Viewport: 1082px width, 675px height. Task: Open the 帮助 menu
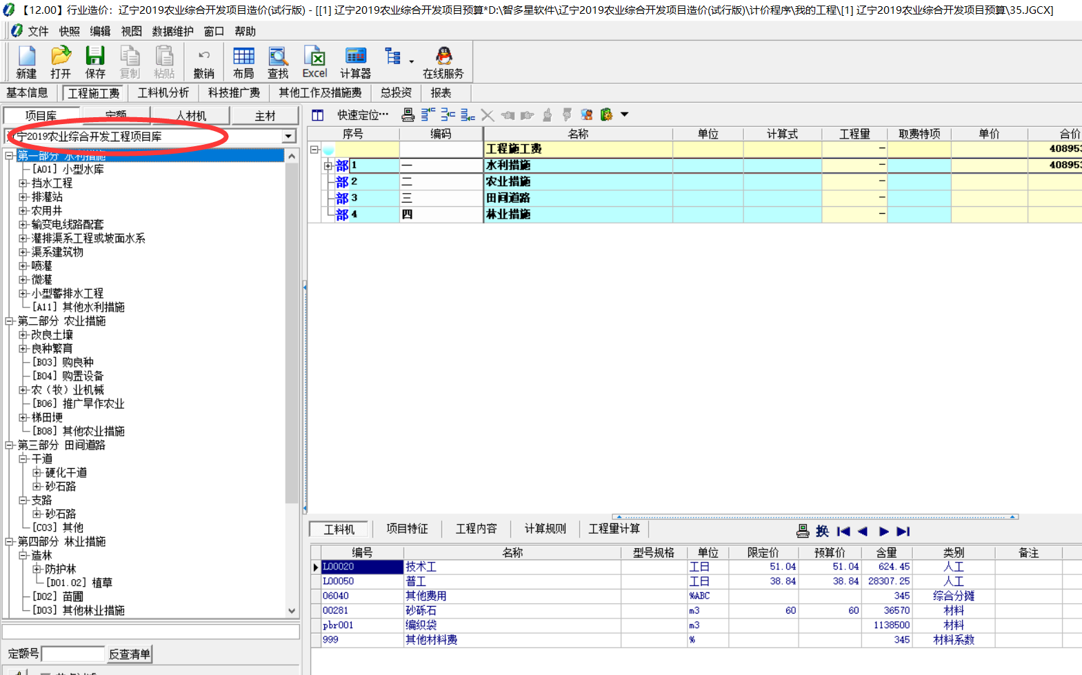tap(245, 31)
